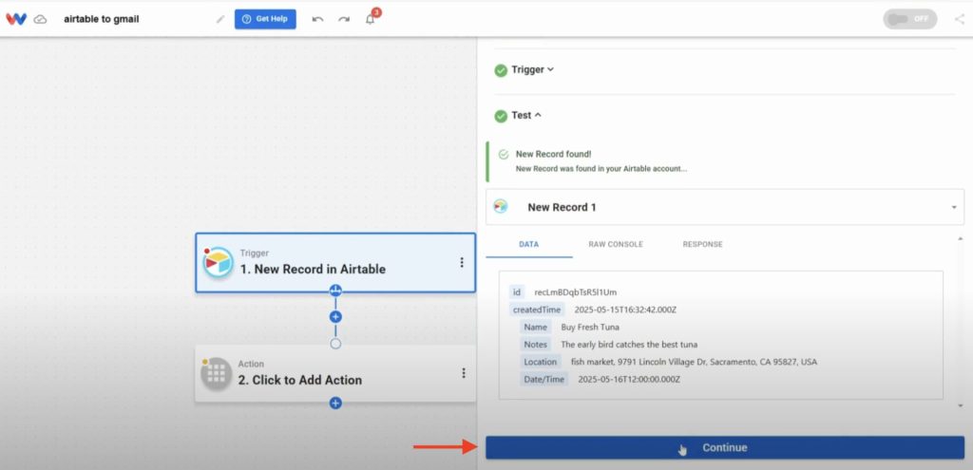This screenshot has width=973, height=470.
Task: Click the share workflow icon
Action: click(960, 19)
